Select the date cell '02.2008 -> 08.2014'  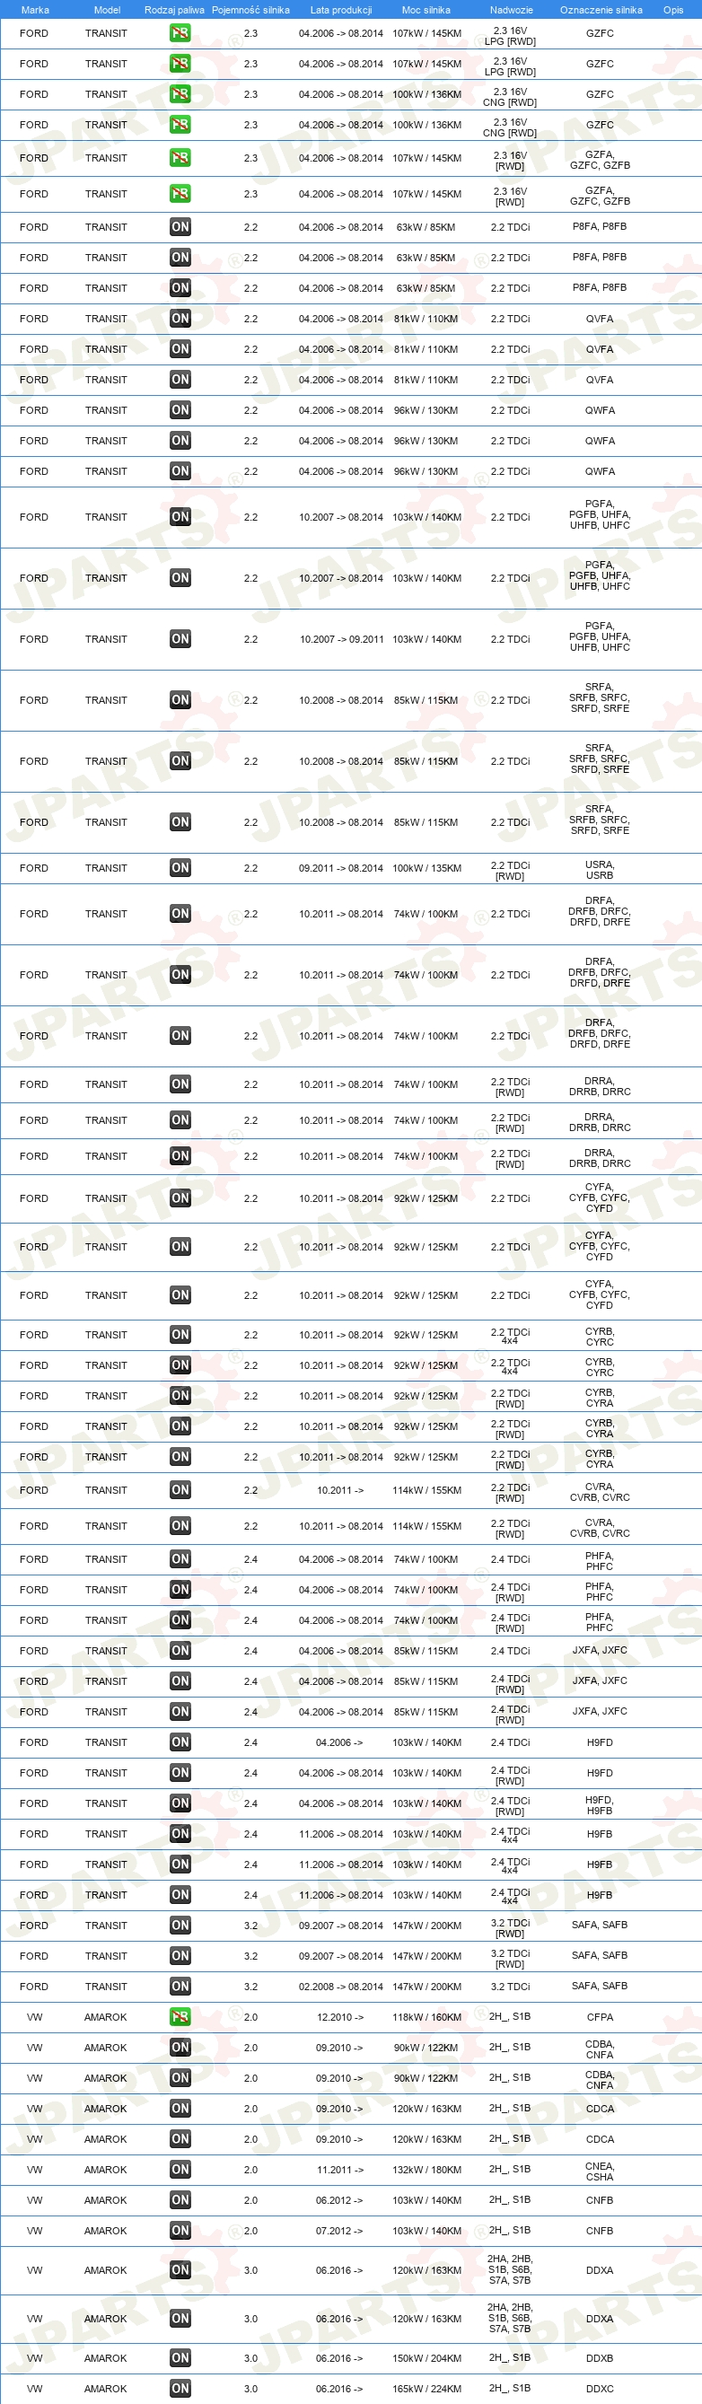[341, 1986]
